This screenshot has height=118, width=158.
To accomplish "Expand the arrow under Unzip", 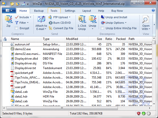I will pos(92,29).
